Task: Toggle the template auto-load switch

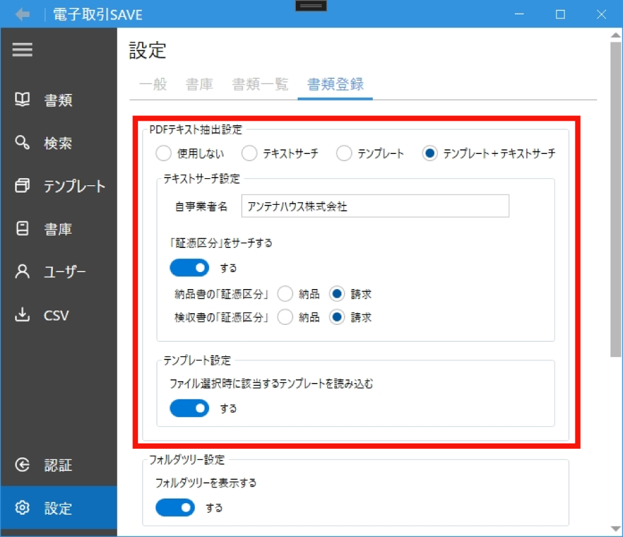Action: coord(189,408)
